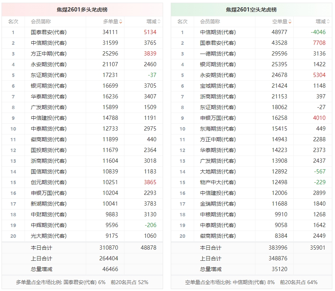
Task: Click short 上日合计 value 348876
Action: [x=278, y=258]
